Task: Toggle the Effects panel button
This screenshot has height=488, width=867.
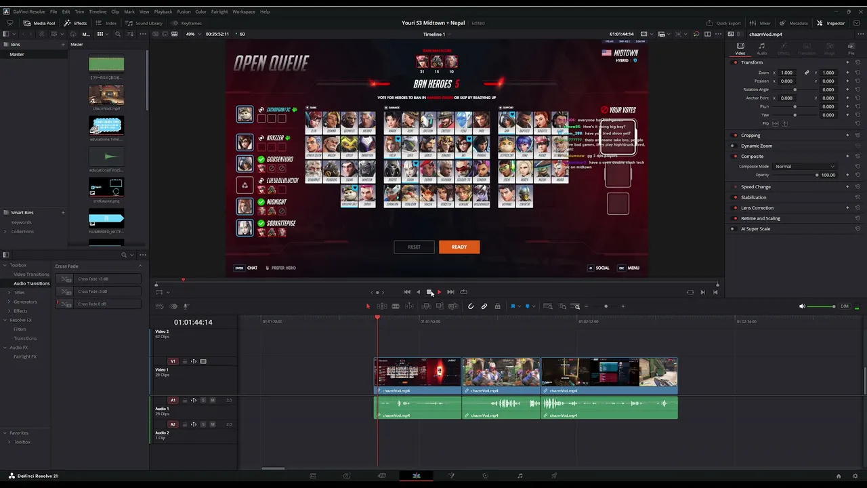Action: [75, 23]
